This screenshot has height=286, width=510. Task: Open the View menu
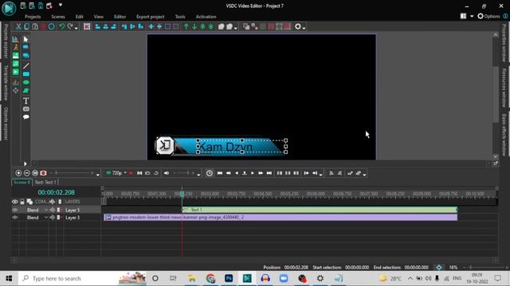99,17
